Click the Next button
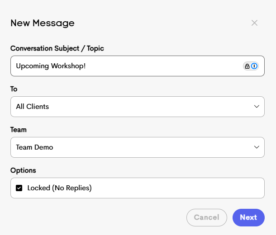 click(248, 217)
